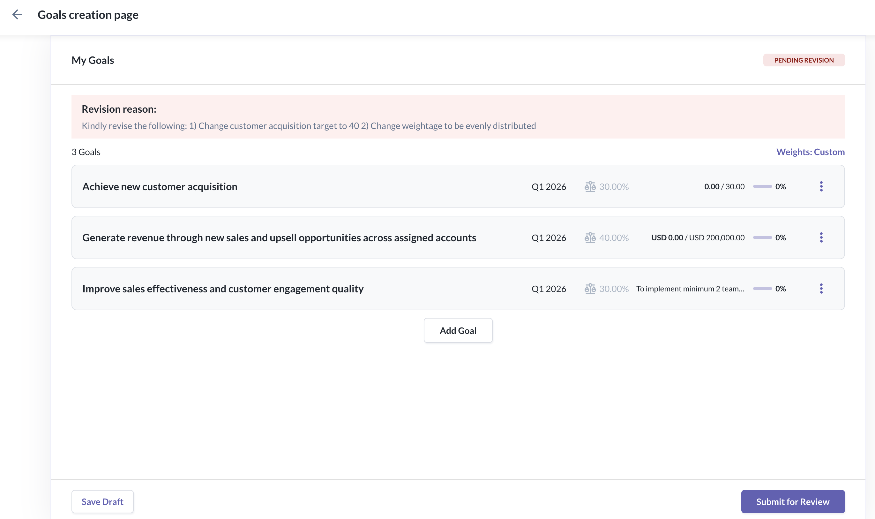875x519 pixels.
Task: Click weight scale icon on sales effectiveness goal
Action: (x=590, y=289)
